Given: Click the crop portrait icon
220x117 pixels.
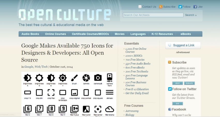Looking at the screenshot, I should pos(86,93).
